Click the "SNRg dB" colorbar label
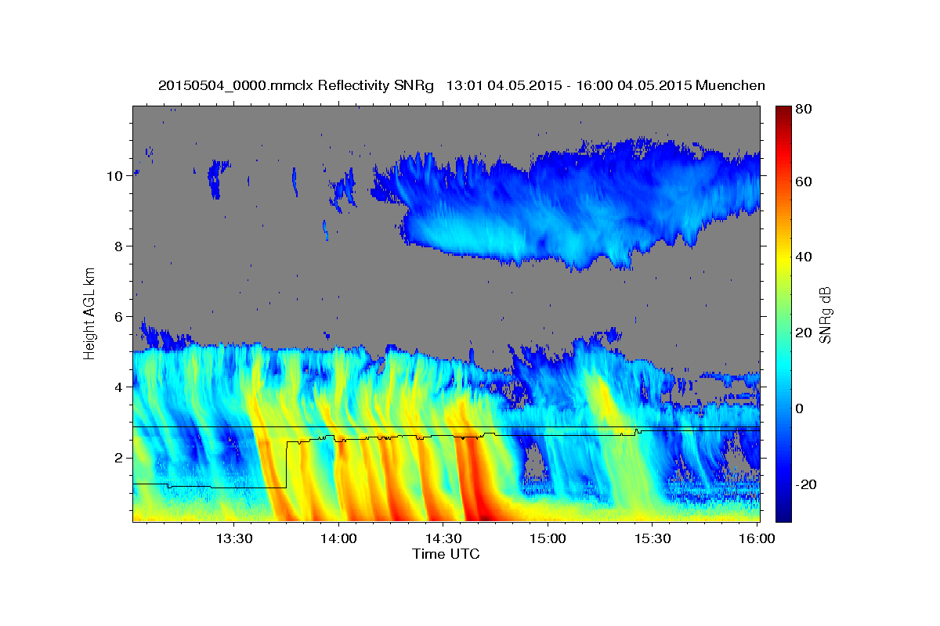The width and height of the screenshot is (940, 626). point(825,315)
